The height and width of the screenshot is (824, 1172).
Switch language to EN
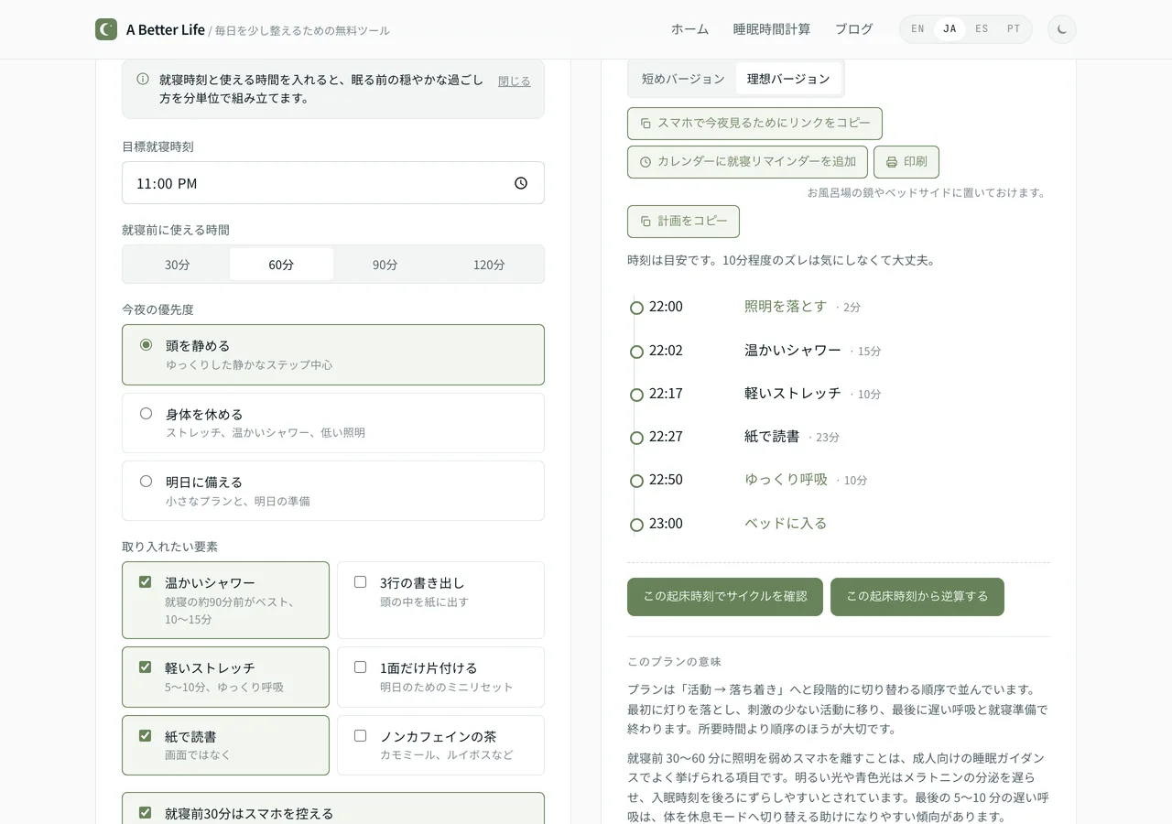click(x=917, y=29)
